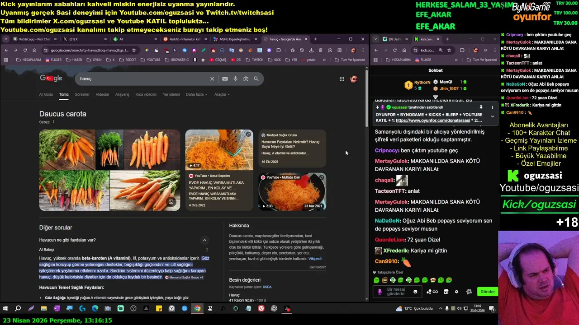Click the Google search field containing 'havuç'
The image size is (579, 325).
coord(142,79)
